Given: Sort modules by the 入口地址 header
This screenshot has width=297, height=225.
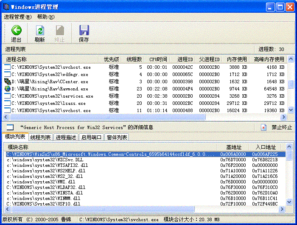Looking at the screenshot, I should 265,147.
